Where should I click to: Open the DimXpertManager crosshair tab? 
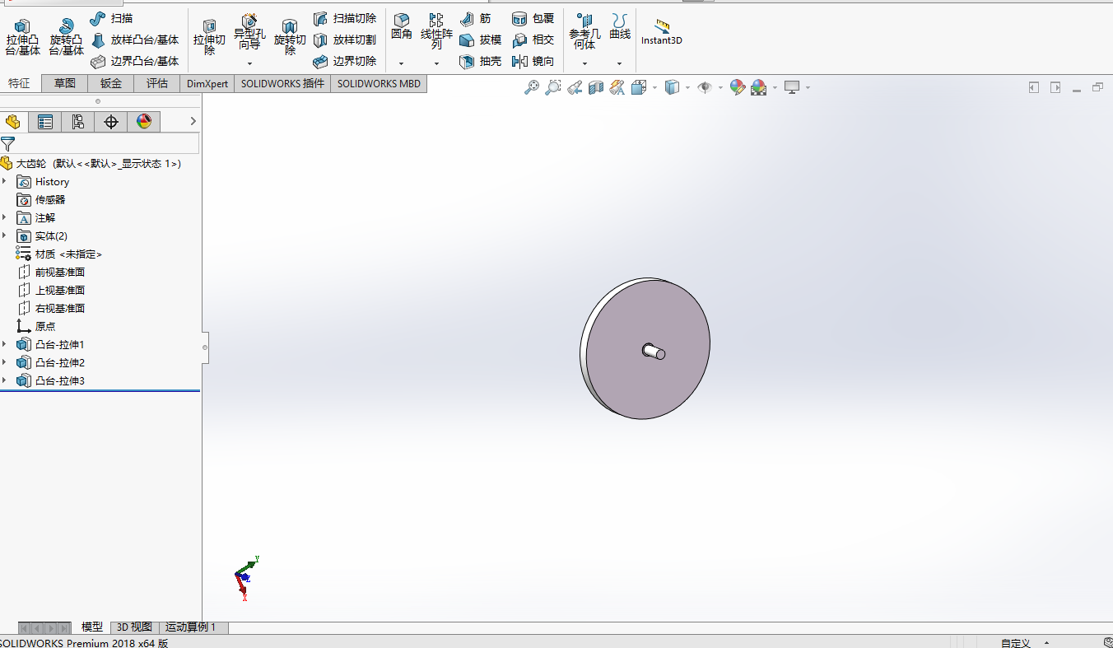tap(111, 122)
